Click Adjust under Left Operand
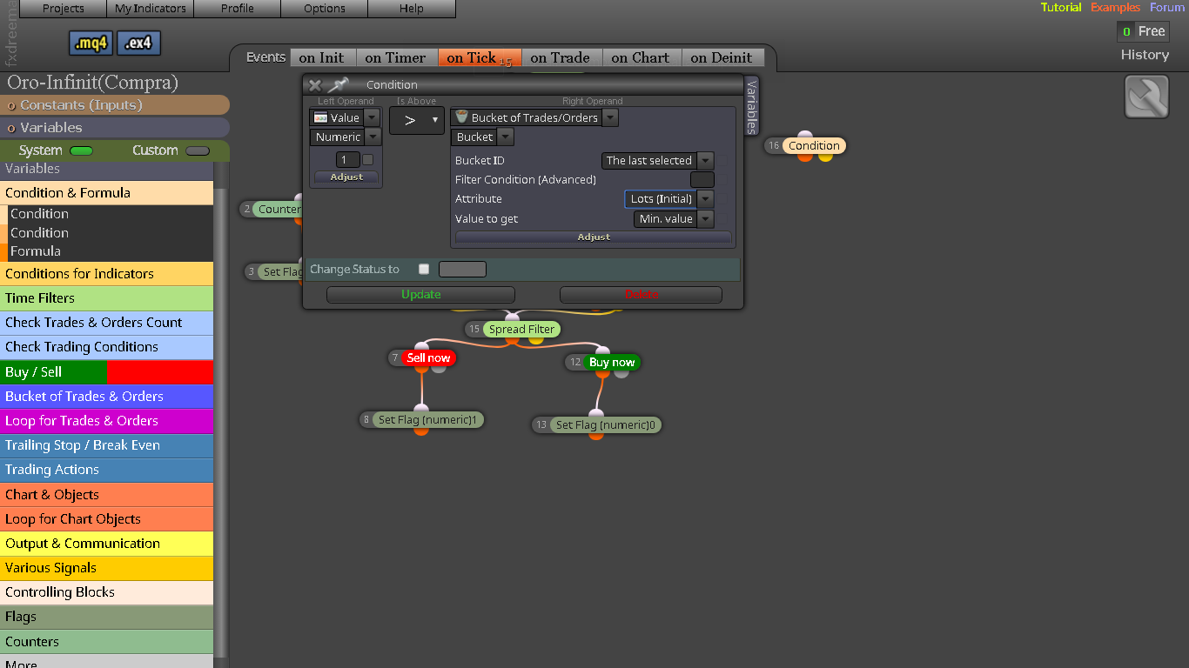 tap(346, 177)
